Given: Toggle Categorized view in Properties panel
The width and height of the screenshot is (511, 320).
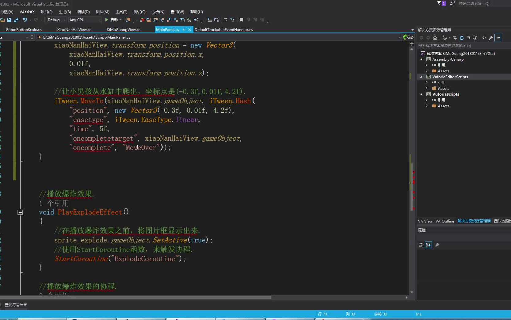Looking at the screenshot, I should pos(421,245).
